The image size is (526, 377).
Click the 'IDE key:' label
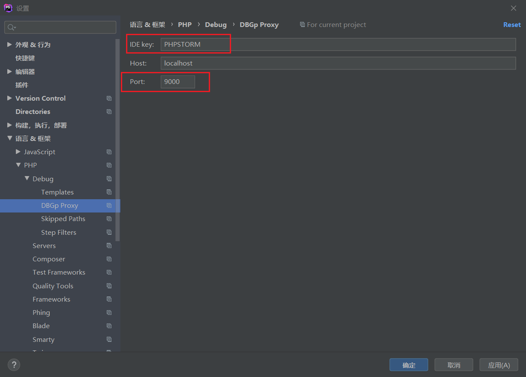(142, 45)
